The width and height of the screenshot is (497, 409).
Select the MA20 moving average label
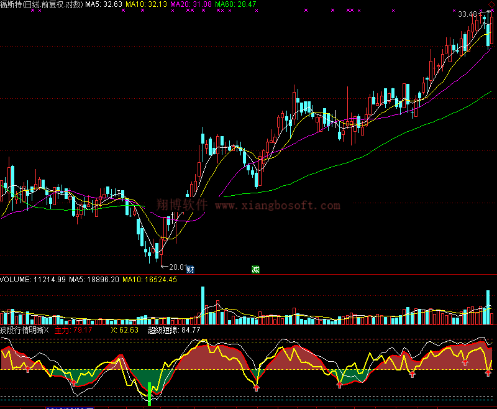point(190,4)
